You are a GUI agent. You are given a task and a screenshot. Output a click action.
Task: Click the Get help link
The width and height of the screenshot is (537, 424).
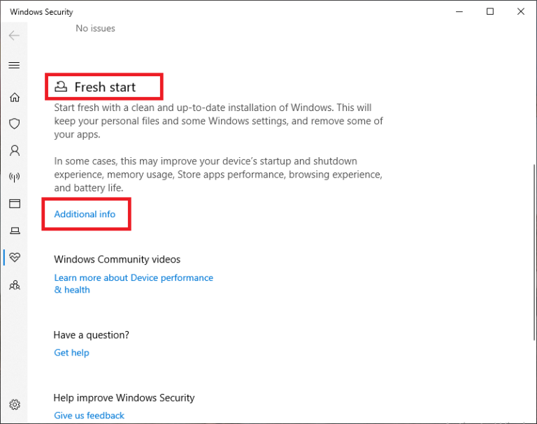pos(71,353)
